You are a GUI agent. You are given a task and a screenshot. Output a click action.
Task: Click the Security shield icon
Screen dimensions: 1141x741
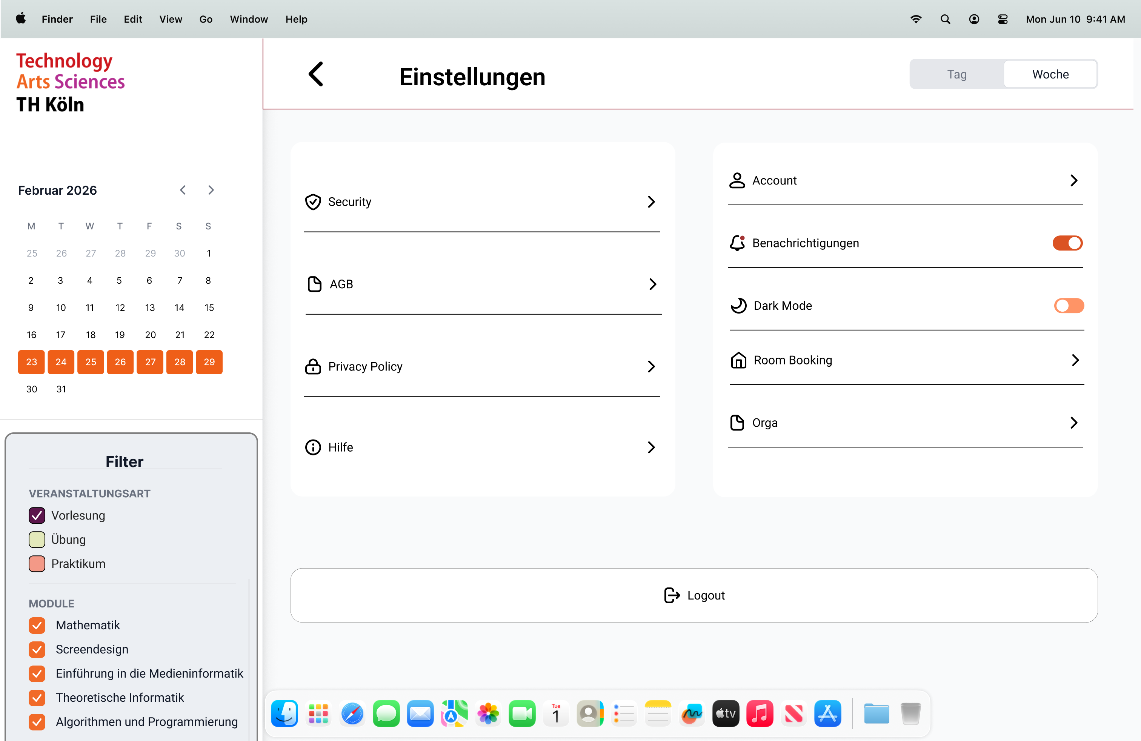313,202
